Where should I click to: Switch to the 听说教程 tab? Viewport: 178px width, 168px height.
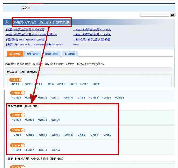[x=32, y=54]
